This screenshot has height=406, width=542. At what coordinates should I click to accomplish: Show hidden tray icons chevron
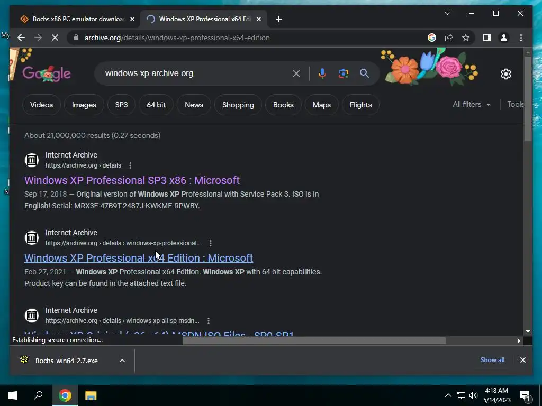tap(448, 395)
